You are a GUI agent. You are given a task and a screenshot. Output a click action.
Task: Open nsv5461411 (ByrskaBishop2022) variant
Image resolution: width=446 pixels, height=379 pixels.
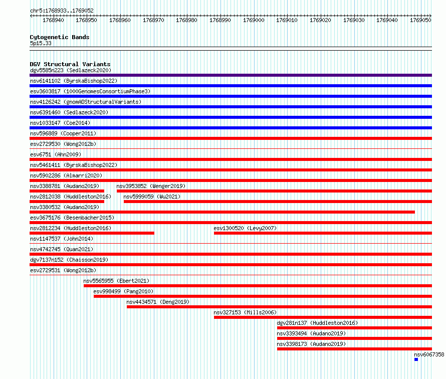click(x=74, y=165)
